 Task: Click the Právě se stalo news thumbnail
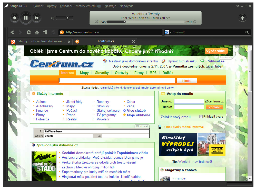pyautogui.click(x=44, y=166)
